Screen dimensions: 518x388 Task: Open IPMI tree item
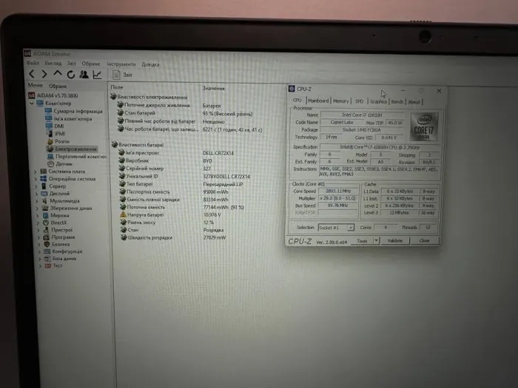[60, 134]
